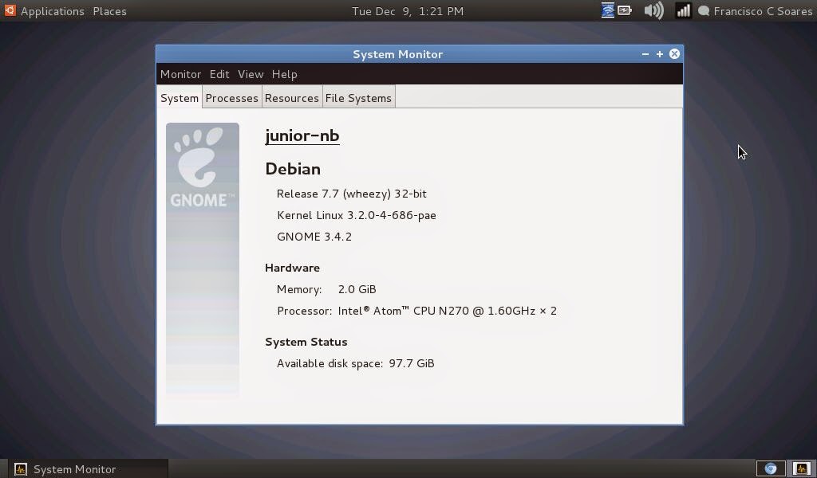Click the wireless network manager tray icon
Viewport: 817px width, 478px height.
607,10
